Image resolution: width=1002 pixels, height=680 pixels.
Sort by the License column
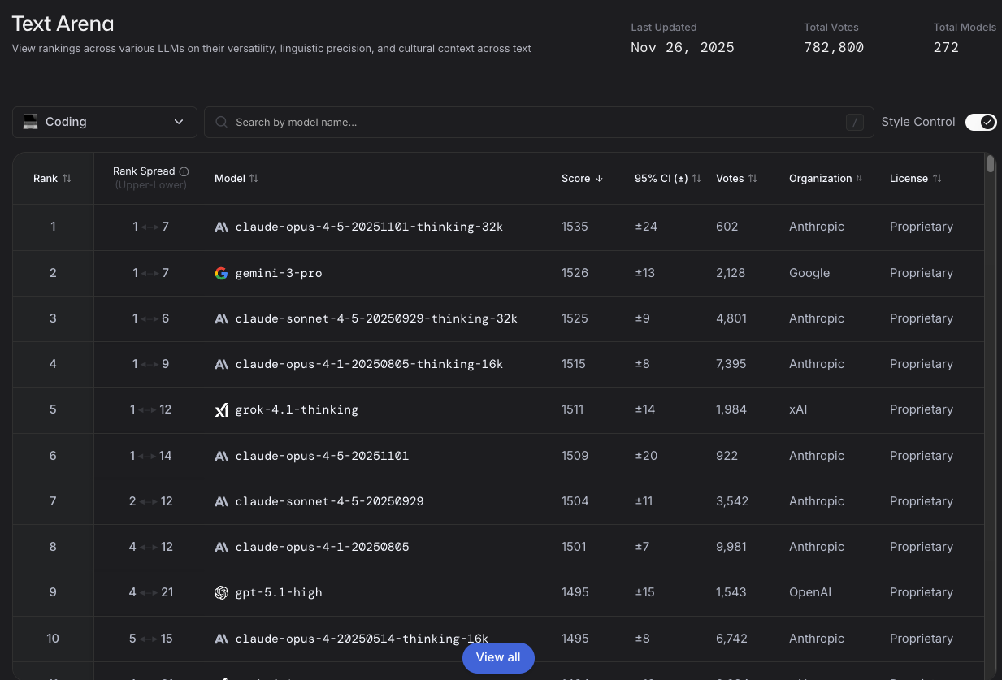coord(916,178)
